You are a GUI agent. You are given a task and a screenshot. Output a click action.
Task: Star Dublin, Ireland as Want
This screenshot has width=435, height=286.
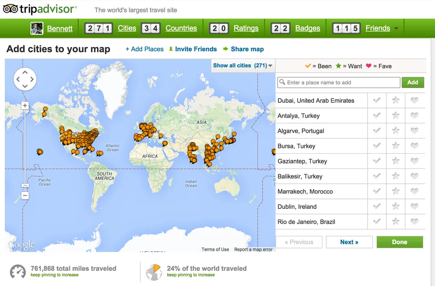click(x=395, y=206)
